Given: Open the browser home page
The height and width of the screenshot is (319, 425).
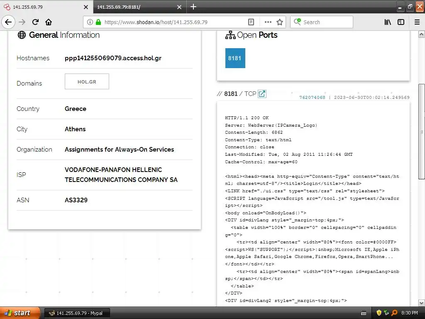Looking at the screenshot, I should coord(49,22).
